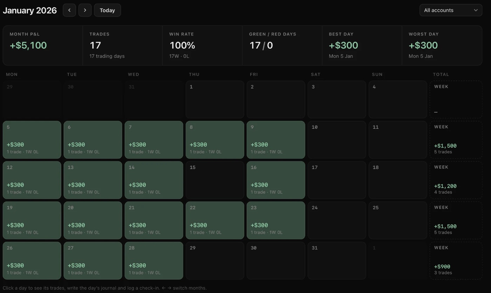
Task: Click the Month P&L +$5,100 value
Action: coord(28,45)
